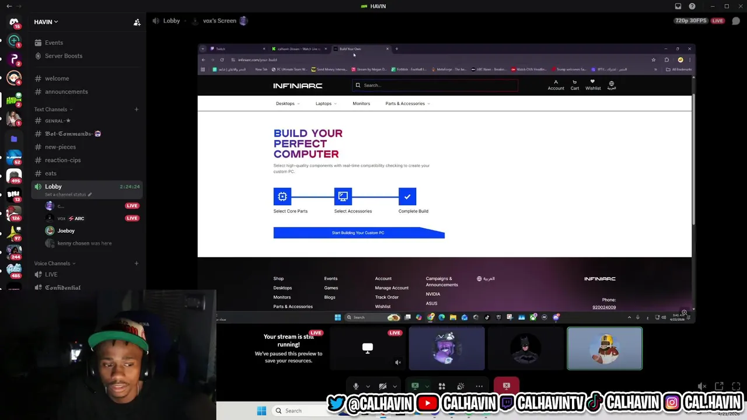Click the Invite to Server icon beside HAVIN

(137, 22)
